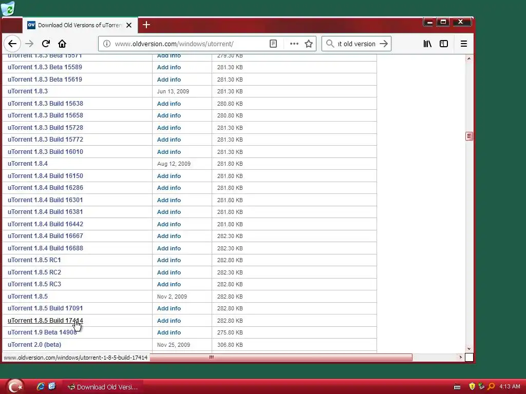Open uTorrent 1.9 Beta 14908 link
Screen dimensions: 526x394
pyautogui.click(x=42, y=332)
